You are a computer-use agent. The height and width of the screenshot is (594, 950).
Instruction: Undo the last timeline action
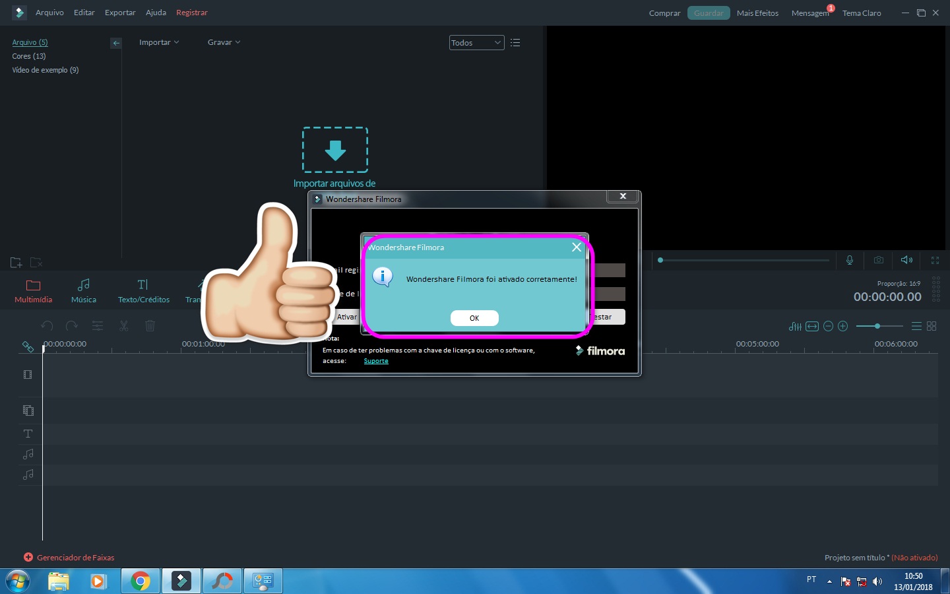point(47,326)
